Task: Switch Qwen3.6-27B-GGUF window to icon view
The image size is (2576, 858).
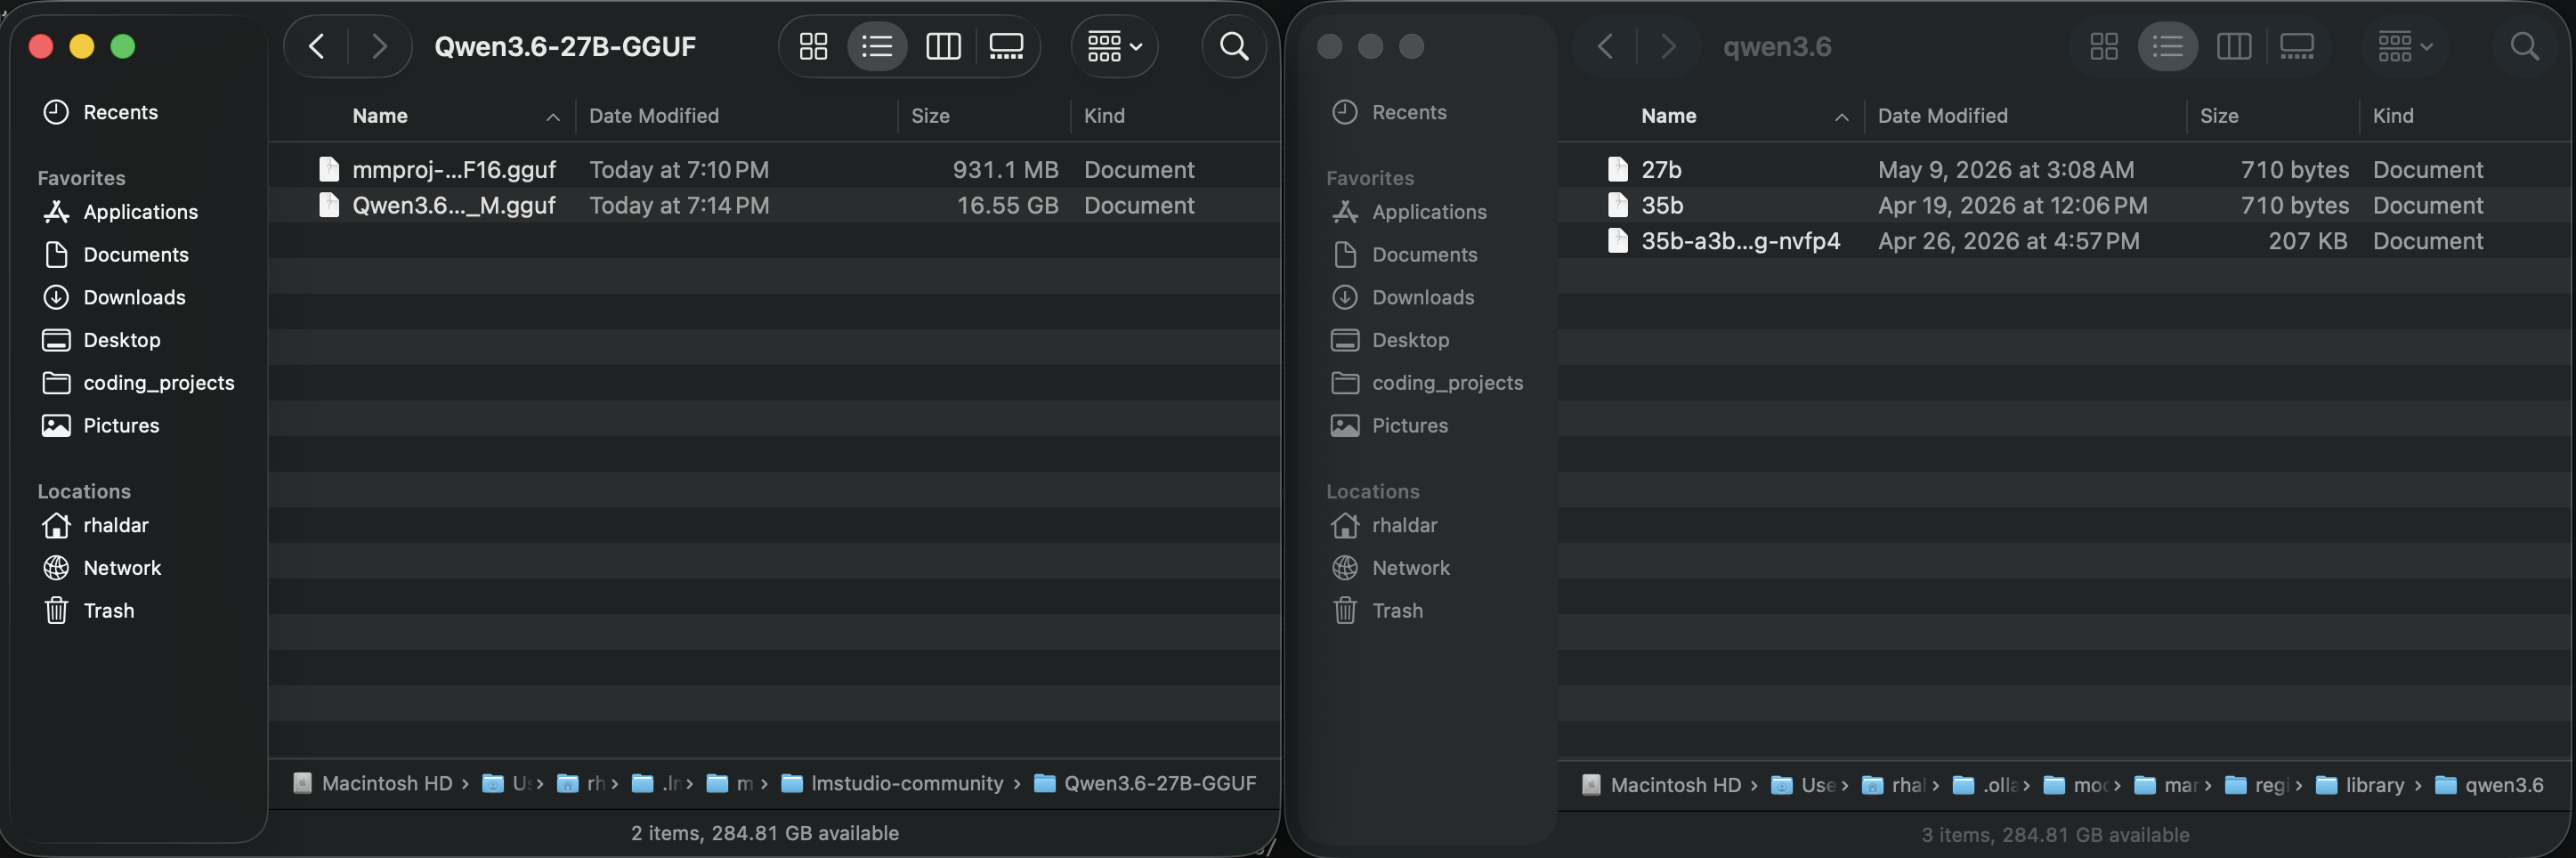Action: tap(813, 46)
